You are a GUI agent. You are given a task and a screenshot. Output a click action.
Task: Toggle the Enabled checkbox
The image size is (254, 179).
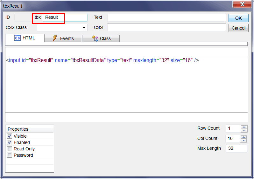click(x=10, y=142)
